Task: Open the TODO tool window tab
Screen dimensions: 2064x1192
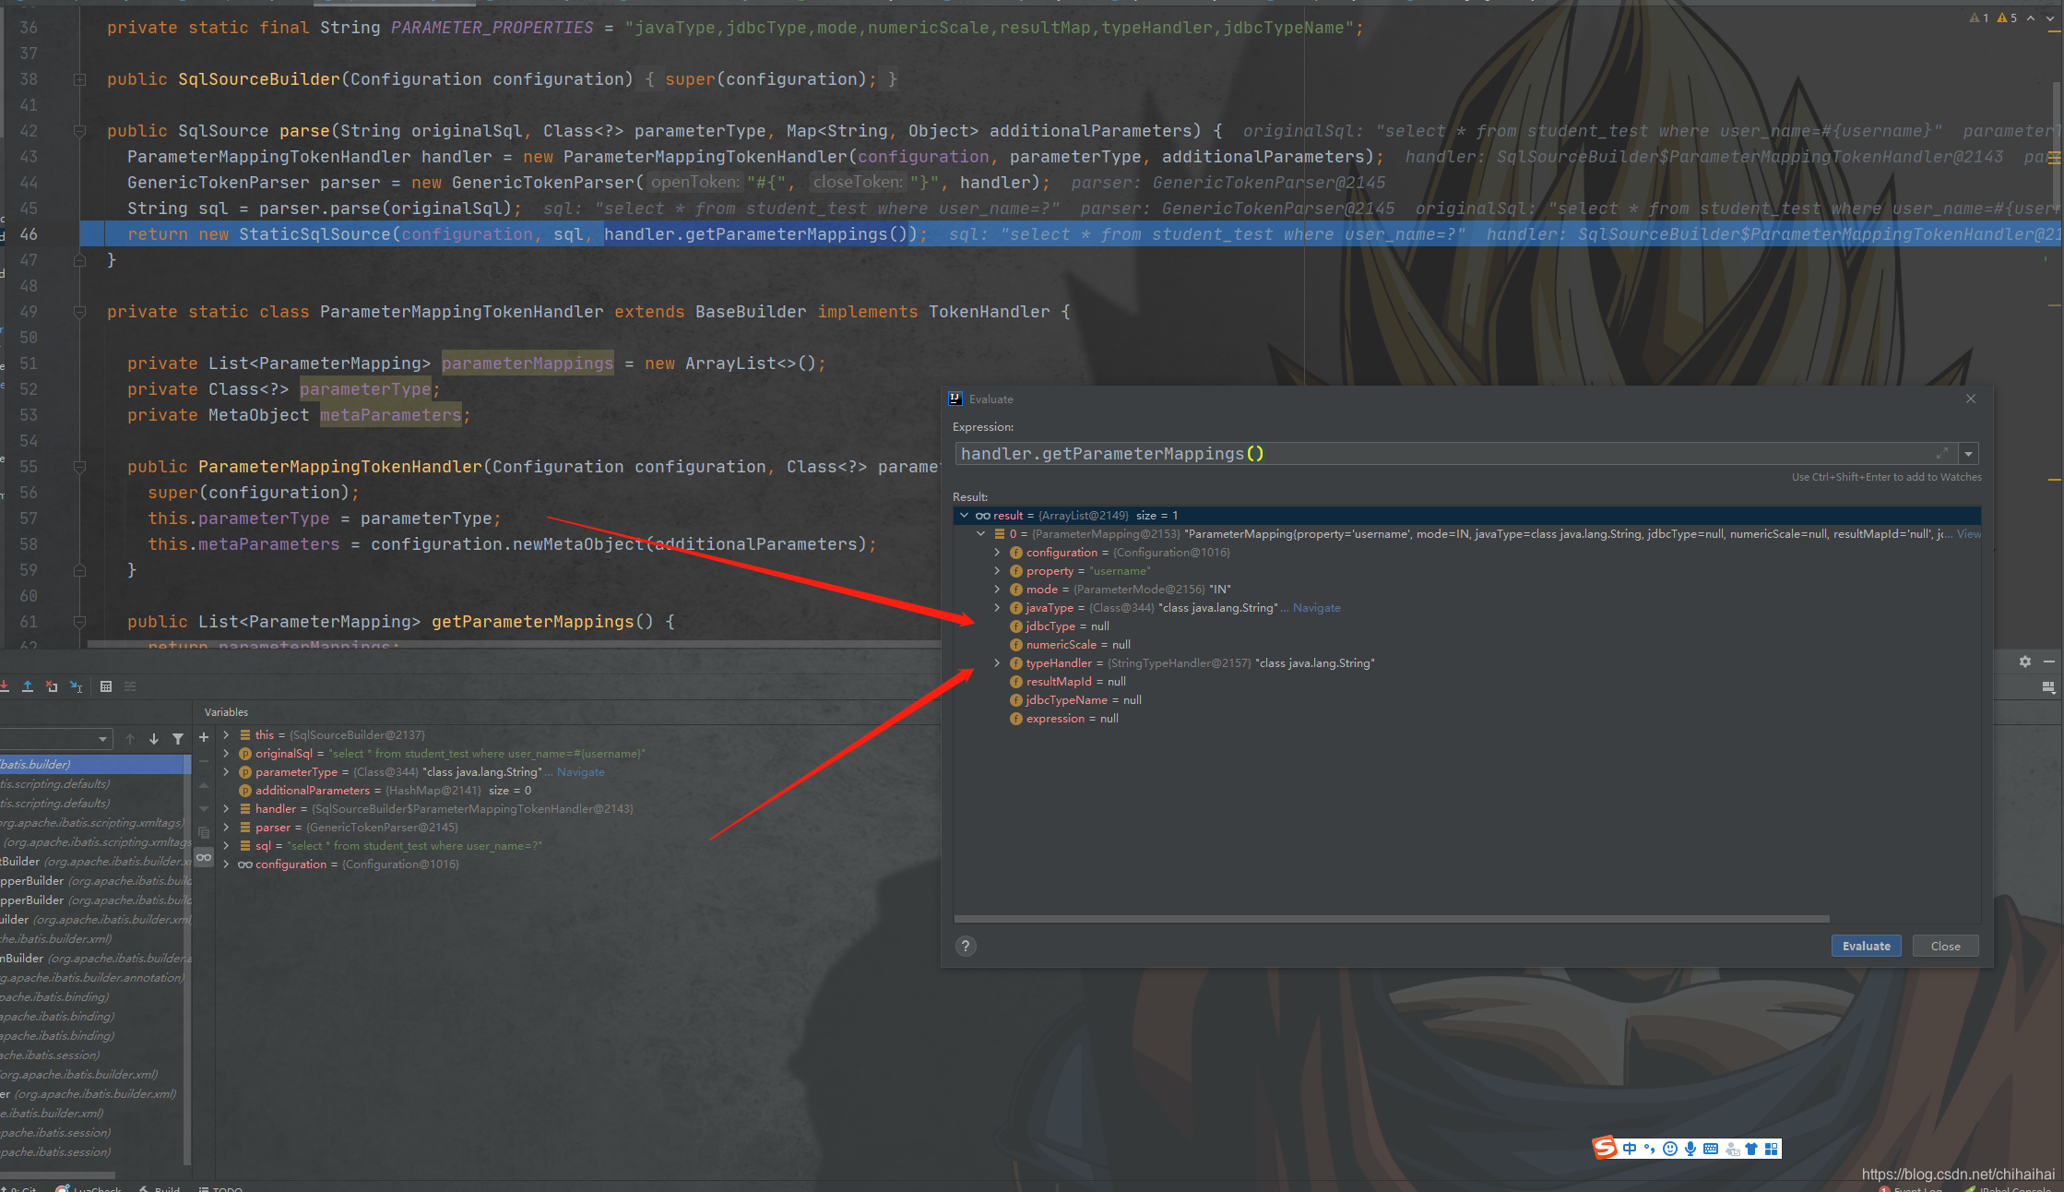Action: 221,1187
